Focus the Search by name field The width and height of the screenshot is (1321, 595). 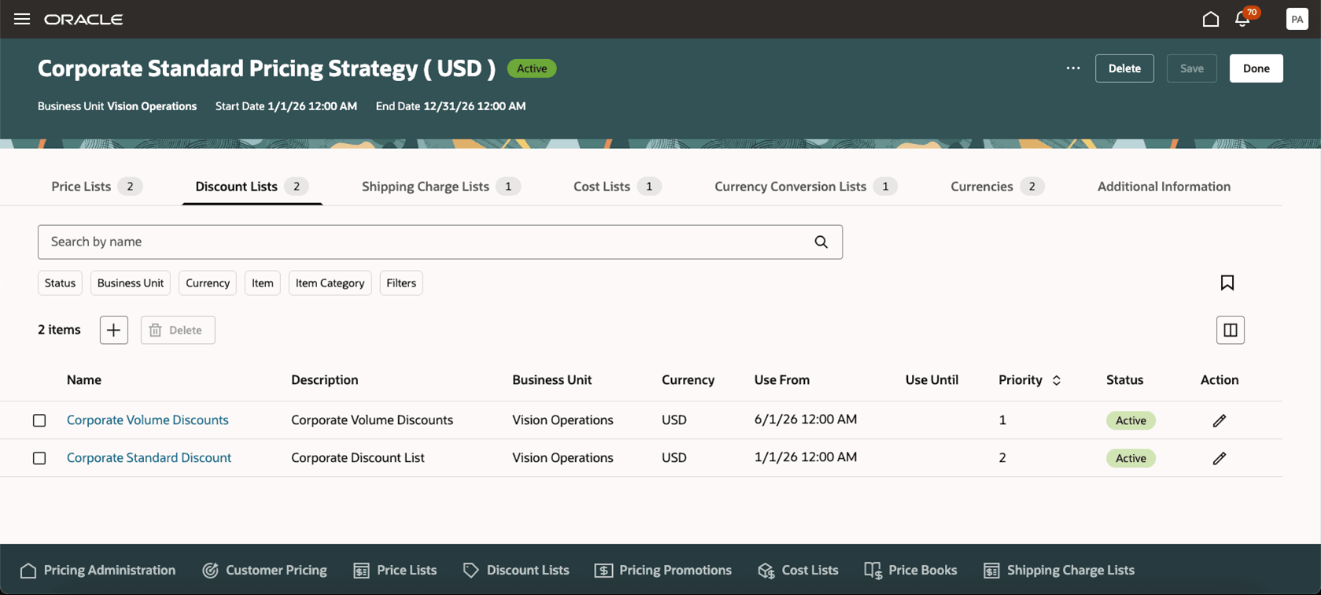tap(440, 242)
